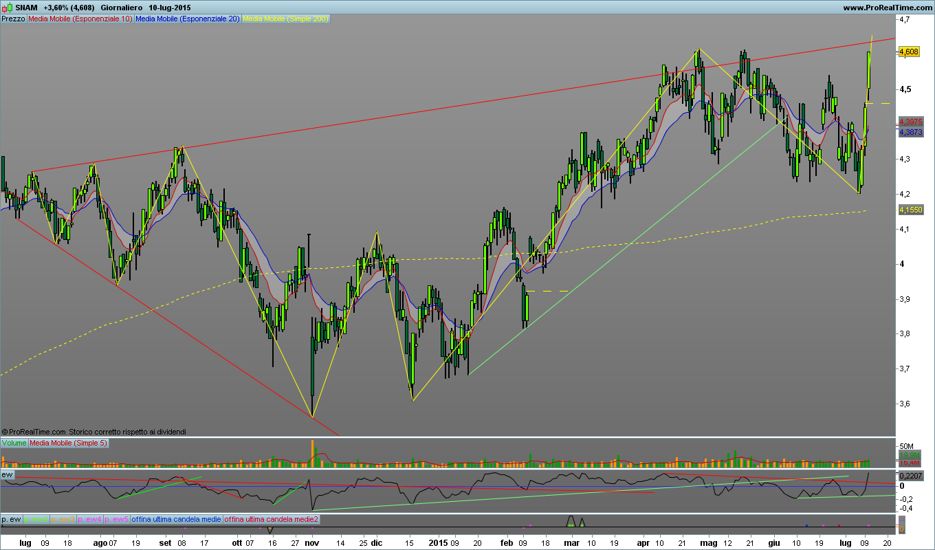This screenshot has width=935, height=550.
Task: Open Media Mobile (Esponenziale 20) indicator label
Action: (188, 19)
